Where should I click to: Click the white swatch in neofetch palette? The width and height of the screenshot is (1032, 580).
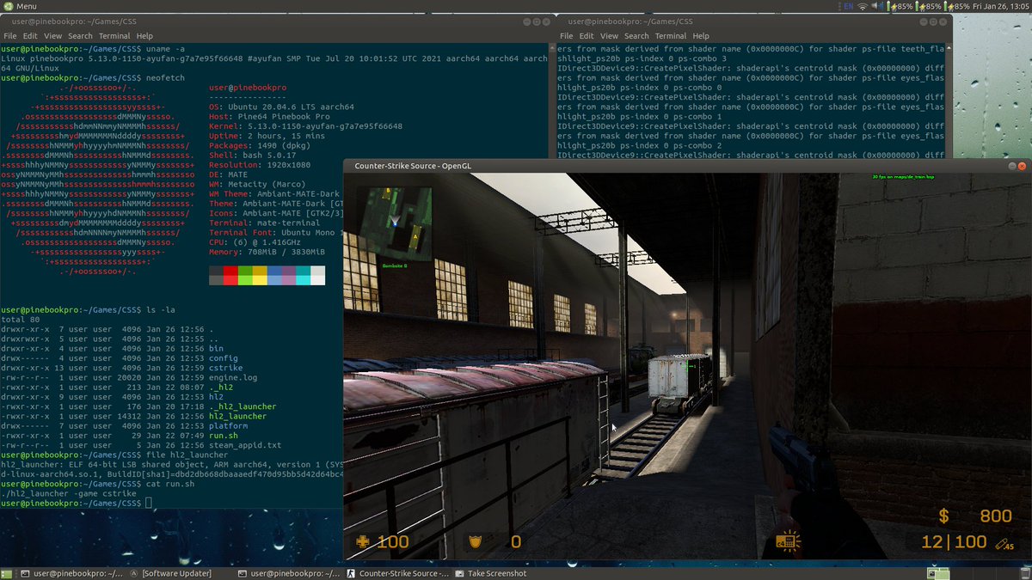(x=318, y=276)
